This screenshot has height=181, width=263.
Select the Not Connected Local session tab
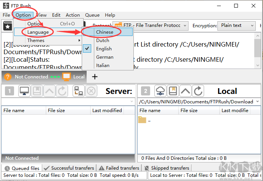point(44,77)
